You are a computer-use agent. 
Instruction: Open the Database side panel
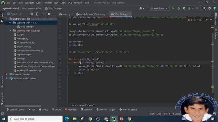pyautogui.click(x=216, y=19)
